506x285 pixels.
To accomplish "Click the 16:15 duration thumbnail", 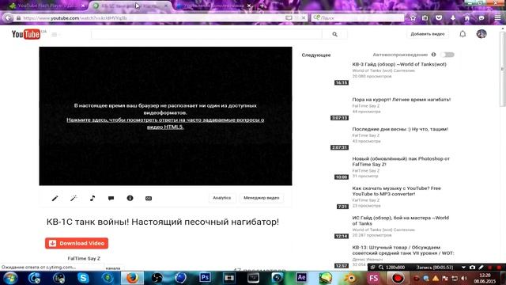I will coord(341,82).
